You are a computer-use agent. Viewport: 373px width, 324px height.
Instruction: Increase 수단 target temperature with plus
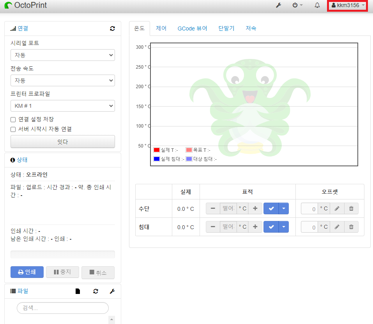tap(255, 208)
